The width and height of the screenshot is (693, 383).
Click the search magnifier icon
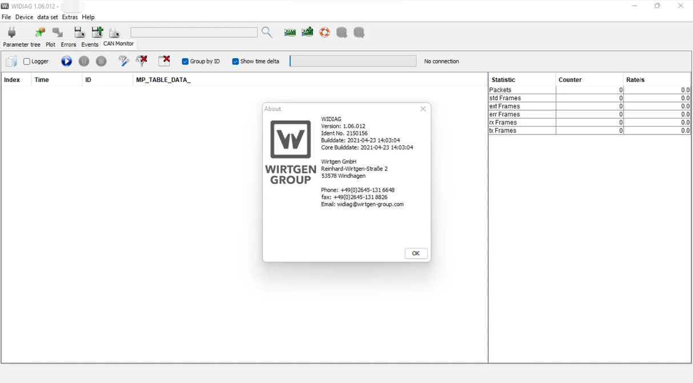tap(267, 32)
